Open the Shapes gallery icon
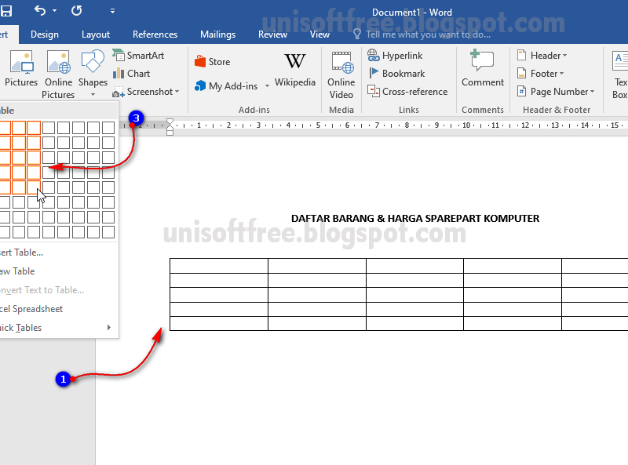Screen dimensions: 628x465 tap(93, 61)
